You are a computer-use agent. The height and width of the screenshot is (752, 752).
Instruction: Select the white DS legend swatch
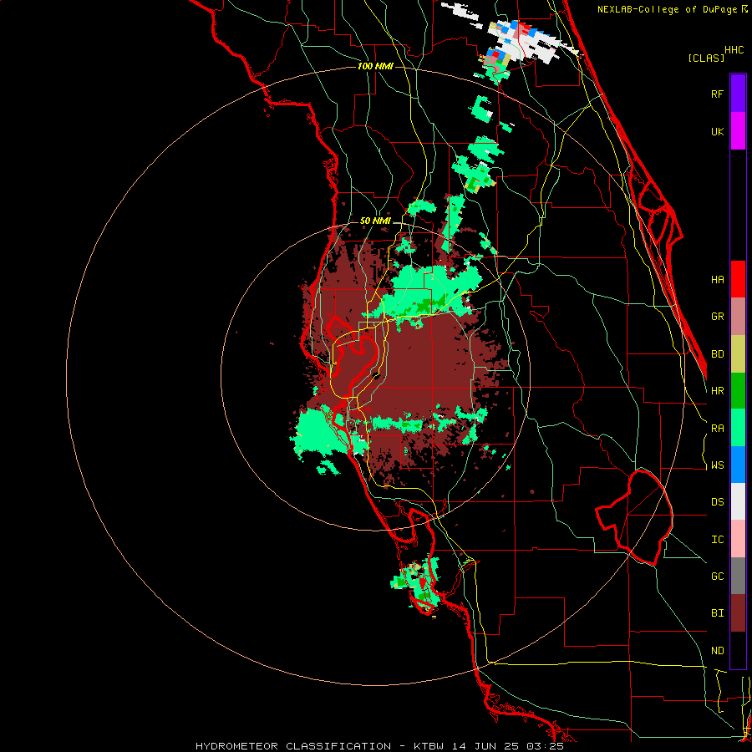point(738,501)
